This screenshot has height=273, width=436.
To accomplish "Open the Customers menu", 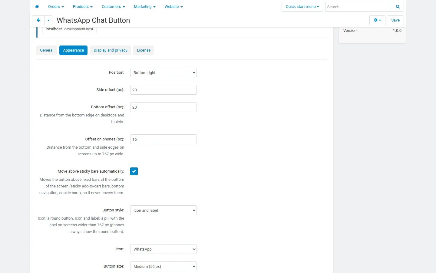I will (113, 7).
